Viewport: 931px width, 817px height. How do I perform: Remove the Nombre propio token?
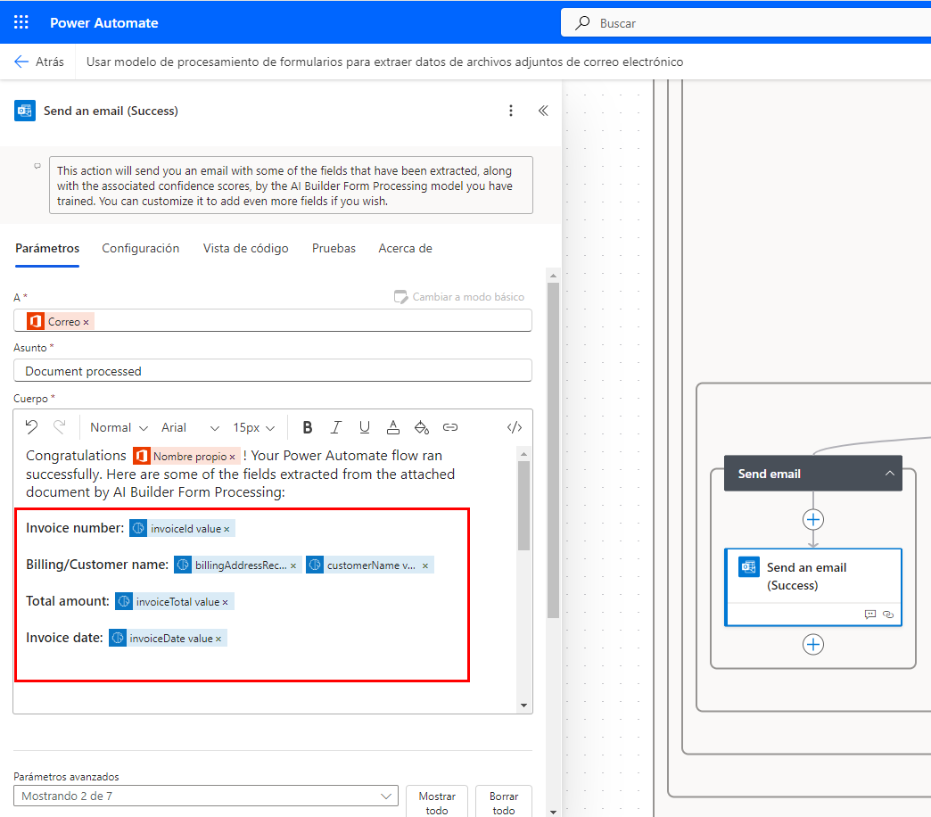[232, 458]
